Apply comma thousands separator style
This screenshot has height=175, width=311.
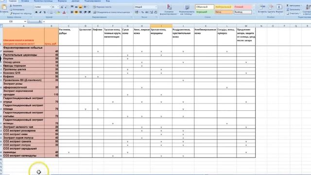click(147, 12)
